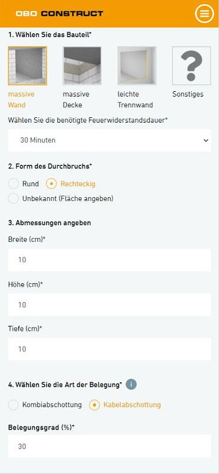Click the Tiefe (cm) input field
Screen dimensions: 219x474
click(109, 349)
